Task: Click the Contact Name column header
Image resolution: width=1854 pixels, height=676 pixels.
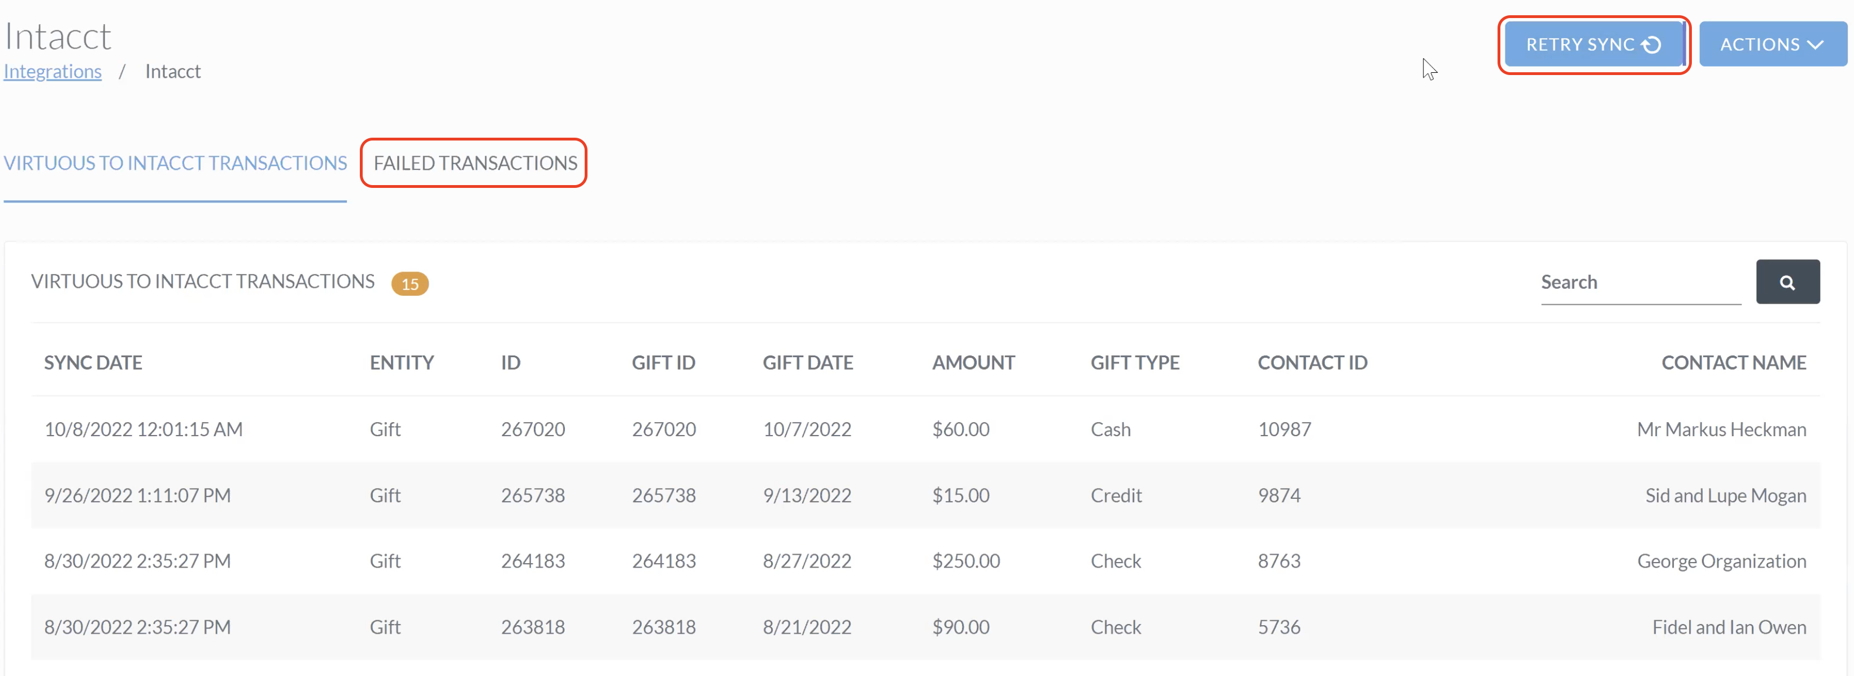Action: point(1733,362)
